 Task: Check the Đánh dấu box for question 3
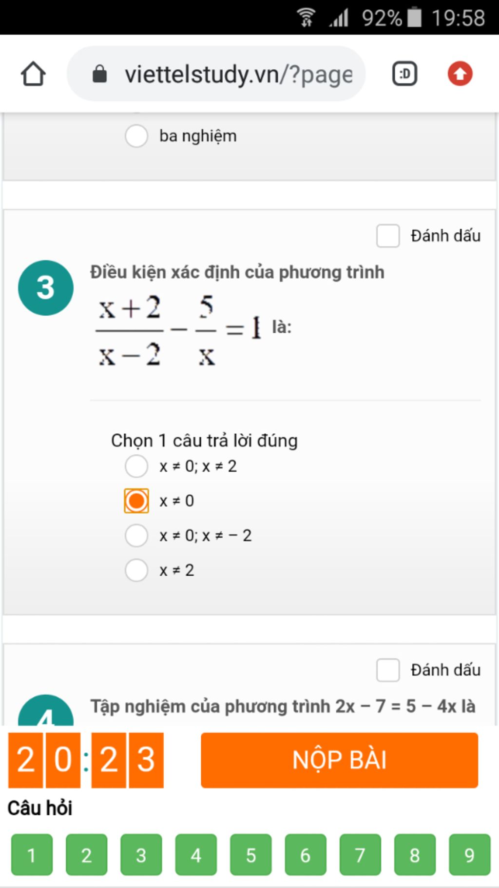click(x=388, y=236)
